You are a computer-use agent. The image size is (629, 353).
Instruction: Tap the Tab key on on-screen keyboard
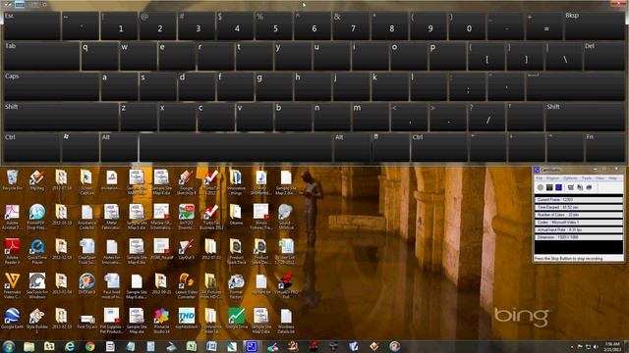(41, 56)
